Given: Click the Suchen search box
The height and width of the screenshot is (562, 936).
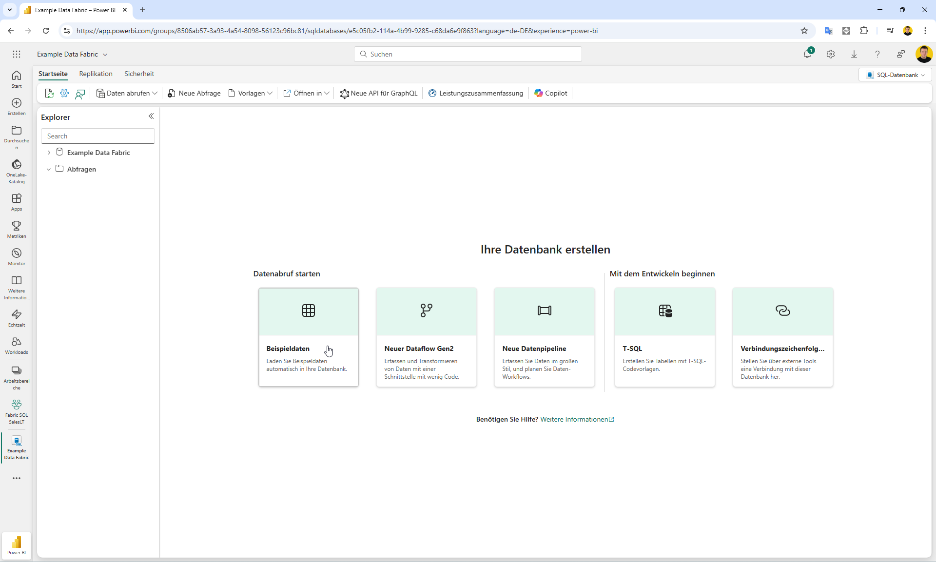Looking at the screenshot, I should pos(468,54).
